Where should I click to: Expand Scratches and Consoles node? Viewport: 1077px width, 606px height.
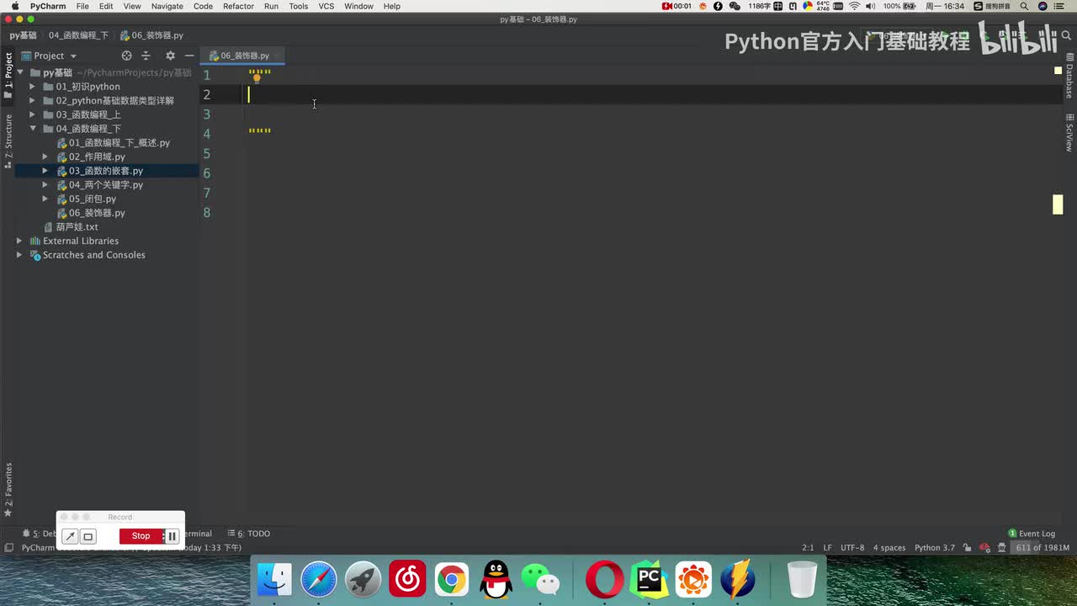(19, 255)
